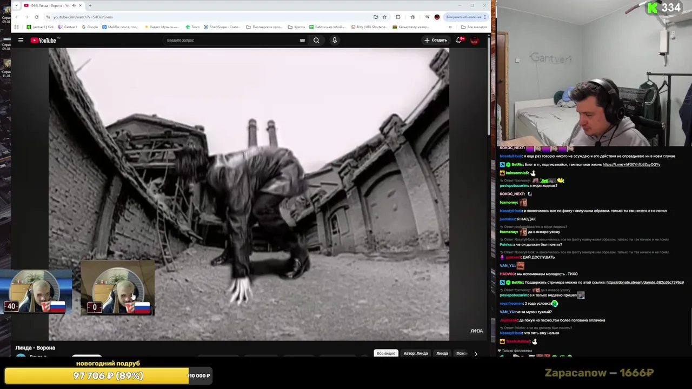Select the Автор: Линда filter chip

point(415,353)
